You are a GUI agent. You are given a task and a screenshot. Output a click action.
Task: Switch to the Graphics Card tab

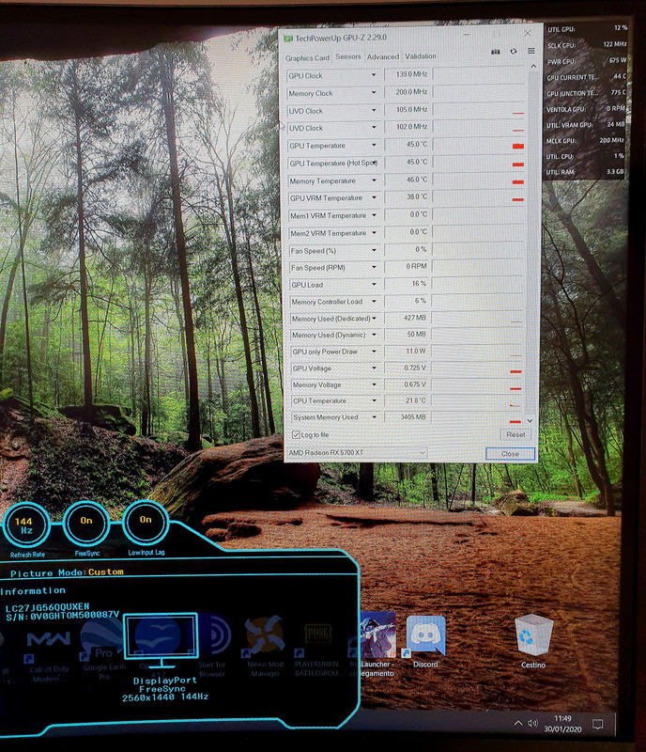307,58
